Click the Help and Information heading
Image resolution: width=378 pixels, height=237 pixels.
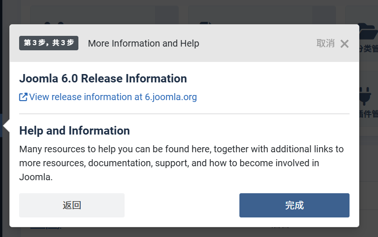point(74,131)
